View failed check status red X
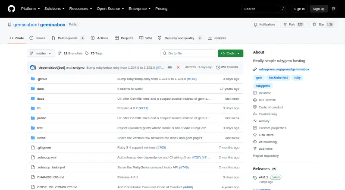345x190 pixels. click(x=178, y=67)
